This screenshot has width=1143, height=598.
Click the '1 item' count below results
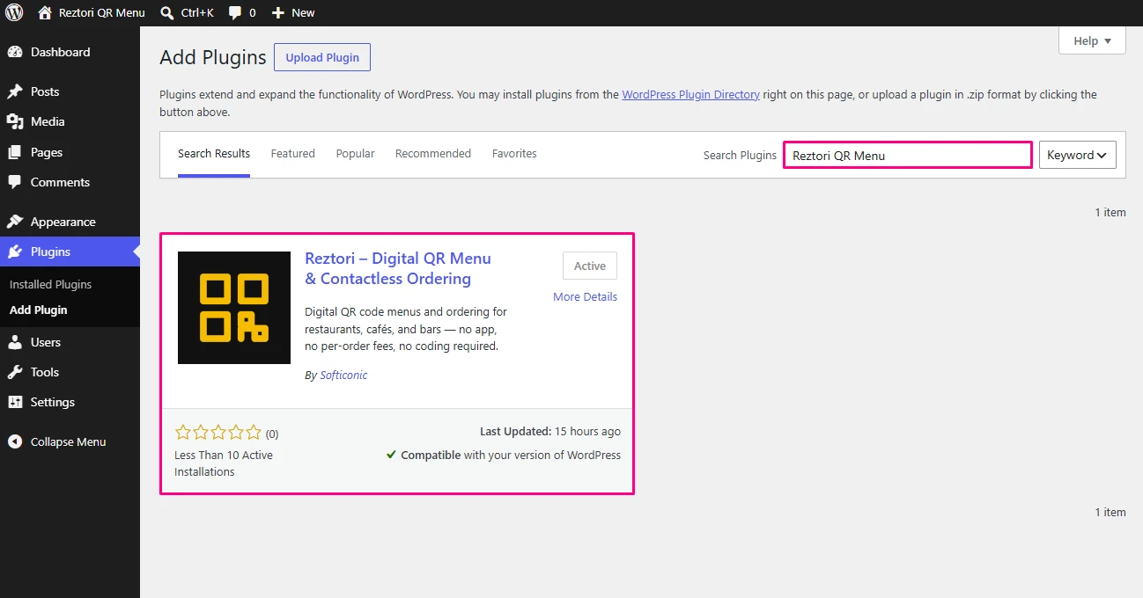click(1110, 512)
